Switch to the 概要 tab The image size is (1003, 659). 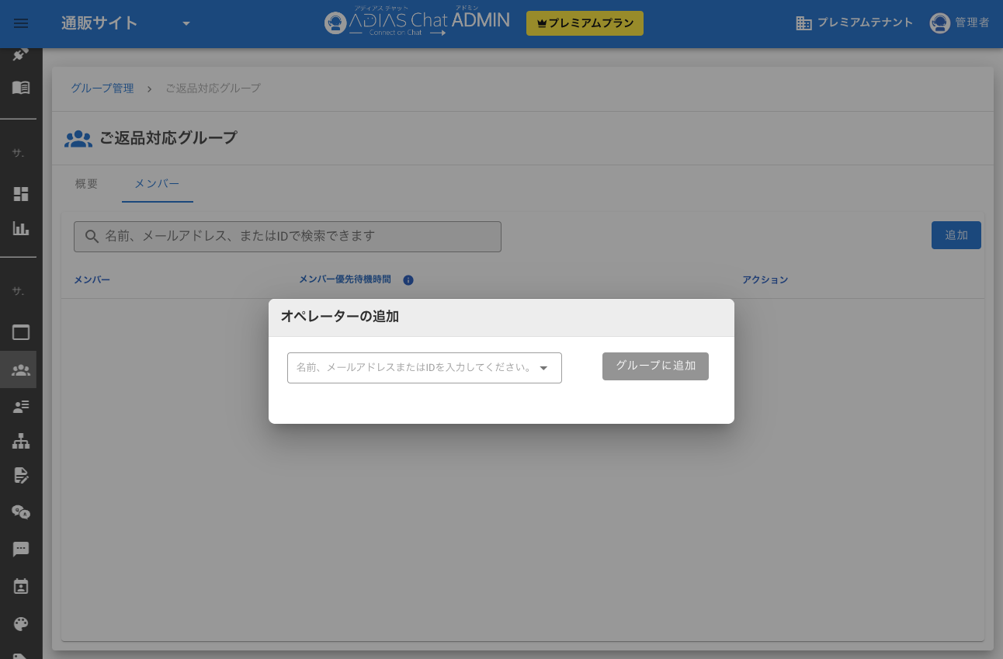(x=85, y=184)
